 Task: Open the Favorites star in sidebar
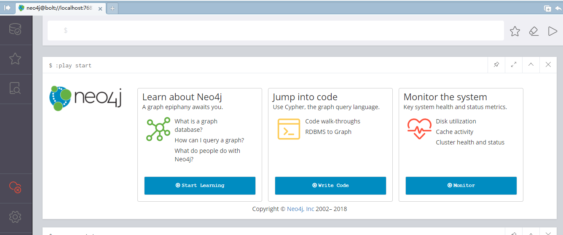15,59
